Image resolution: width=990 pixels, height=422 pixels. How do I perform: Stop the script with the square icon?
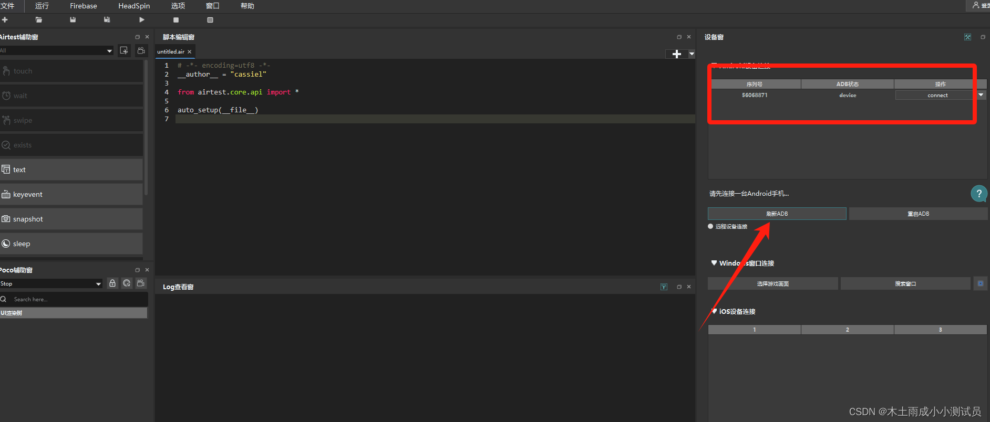point(176,20)
